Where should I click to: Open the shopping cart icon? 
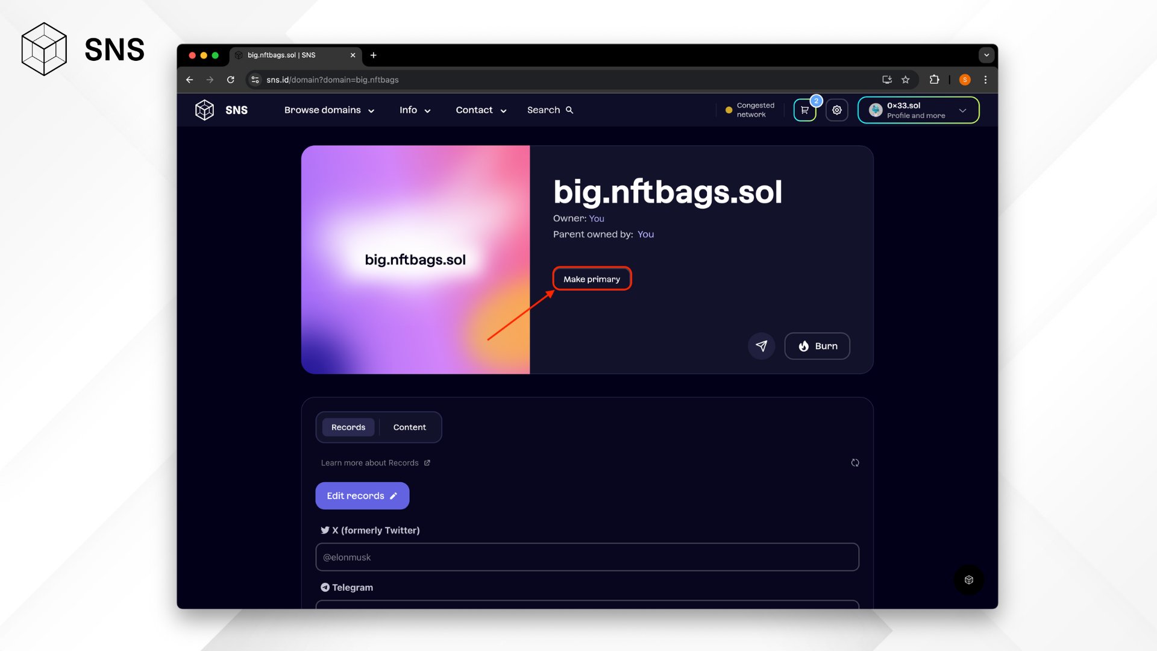coord(804,110)
